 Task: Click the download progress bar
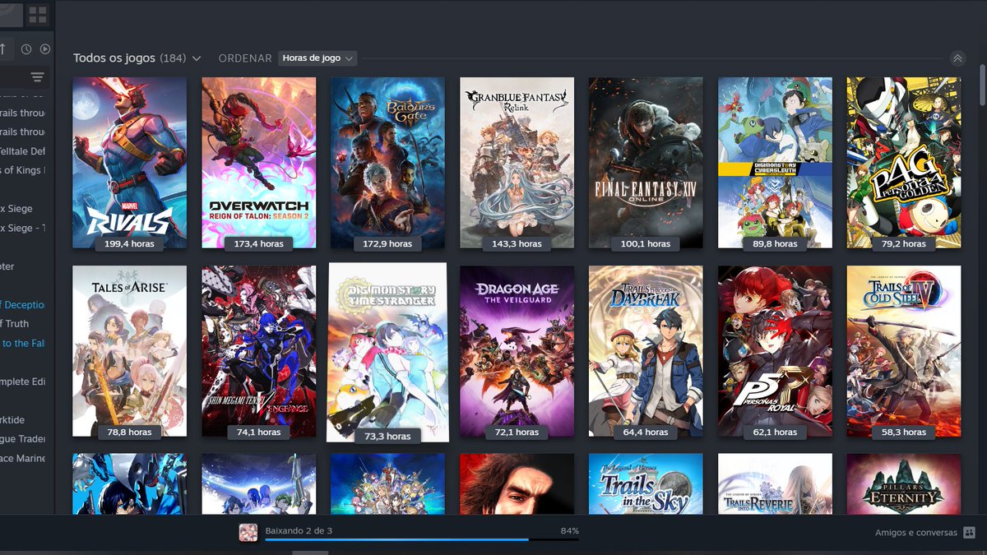422,540
